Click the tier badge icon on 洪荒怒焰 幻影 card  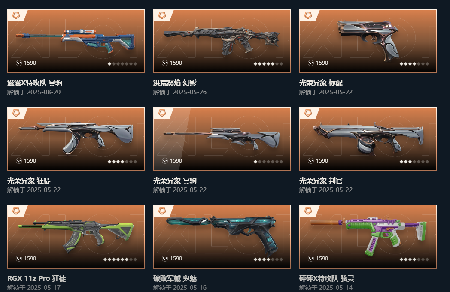tap(162, 15)
